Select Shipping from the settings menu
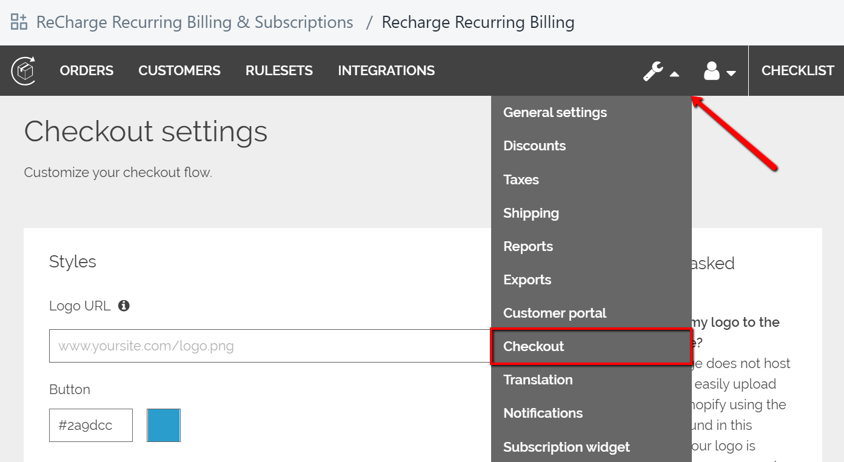 [591, 213]
